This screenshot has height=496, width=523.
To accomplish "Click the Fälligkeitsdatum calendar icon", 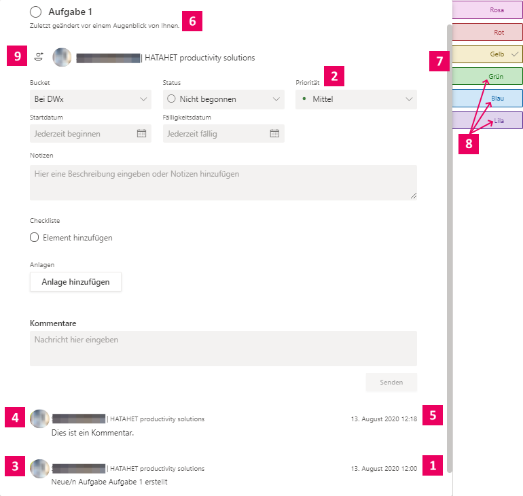I will (x=274, y=133).
